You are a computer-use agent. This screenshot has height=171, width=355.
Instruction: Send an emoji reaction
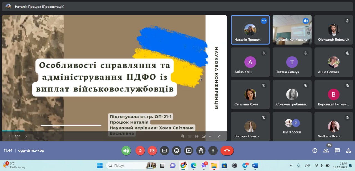point(176,151)
